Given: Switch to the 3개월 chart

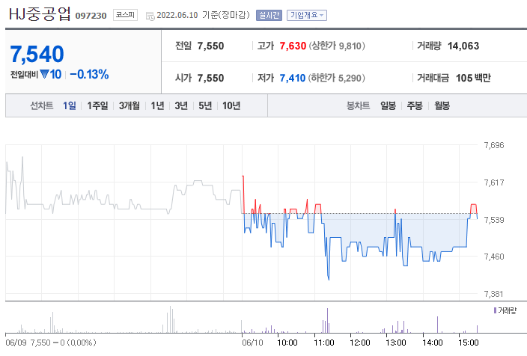Looking at the screenshot, I should point(130,105).
